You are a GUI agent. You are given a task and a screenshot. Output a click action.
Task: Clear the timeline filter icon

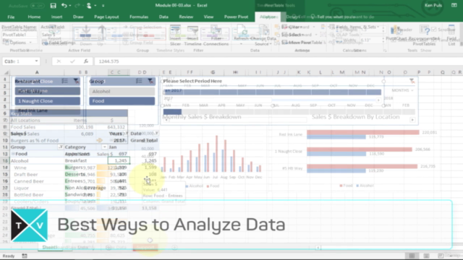(412, 81)
